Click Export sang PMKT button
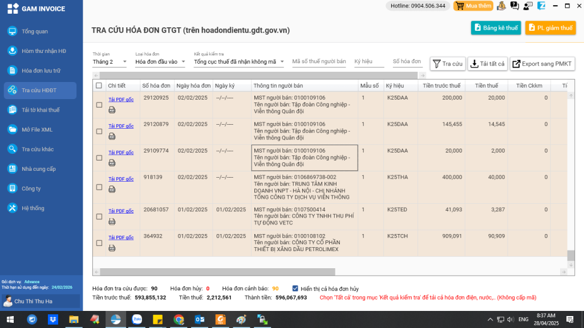584x328 pixels. click(x=542, y=64)
